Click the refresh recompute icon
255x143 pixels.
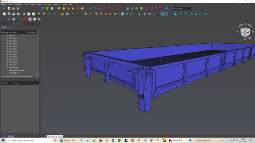pos(50,14)
